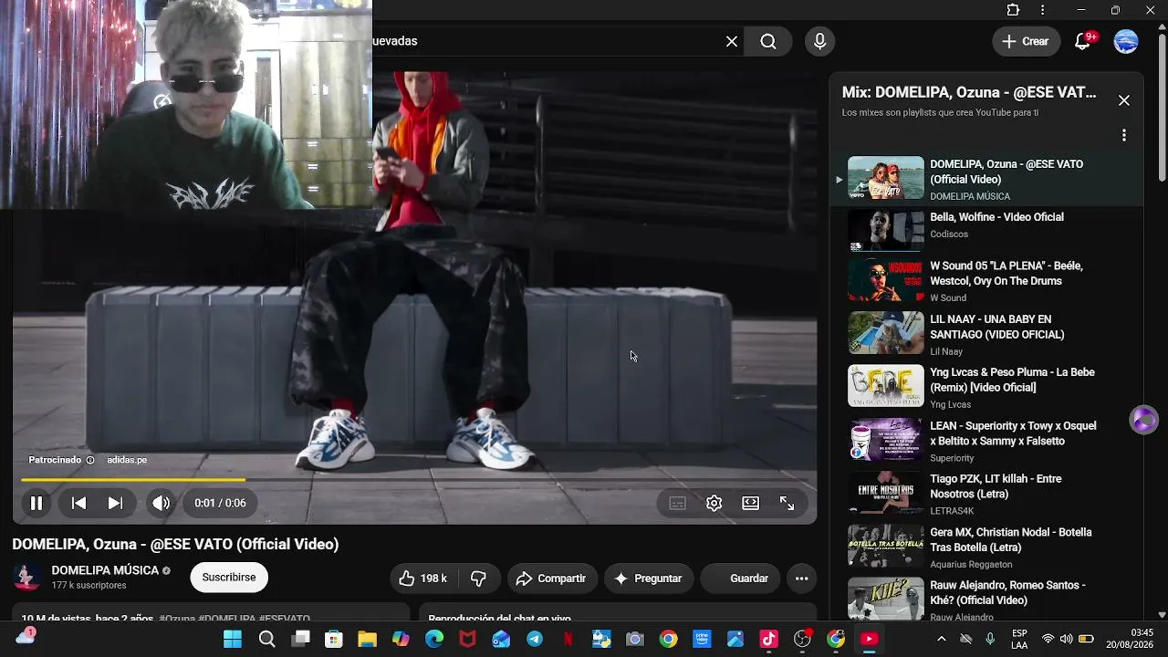
Task: Play LIL NAAY - UNA BABY EN SANTIAGO
Action: [x=985, y=334]
